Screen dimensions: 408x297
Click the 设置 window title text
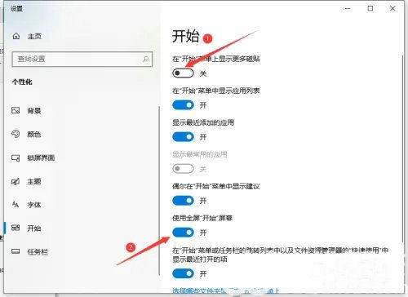16,9
